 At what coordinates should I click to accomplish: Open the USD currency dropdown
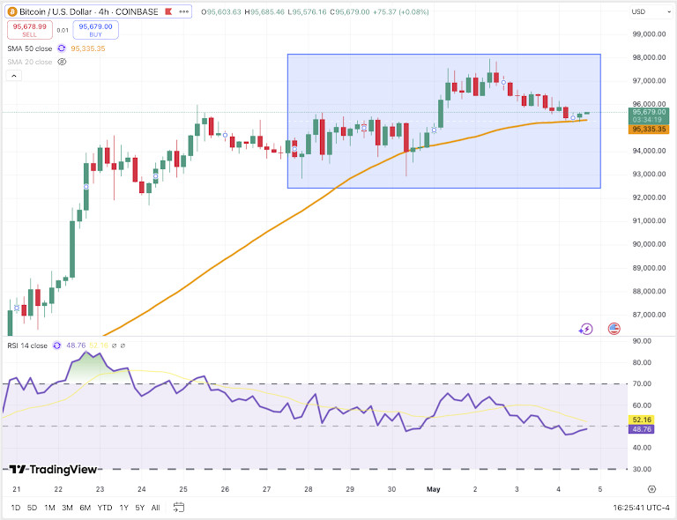point(650,11)
